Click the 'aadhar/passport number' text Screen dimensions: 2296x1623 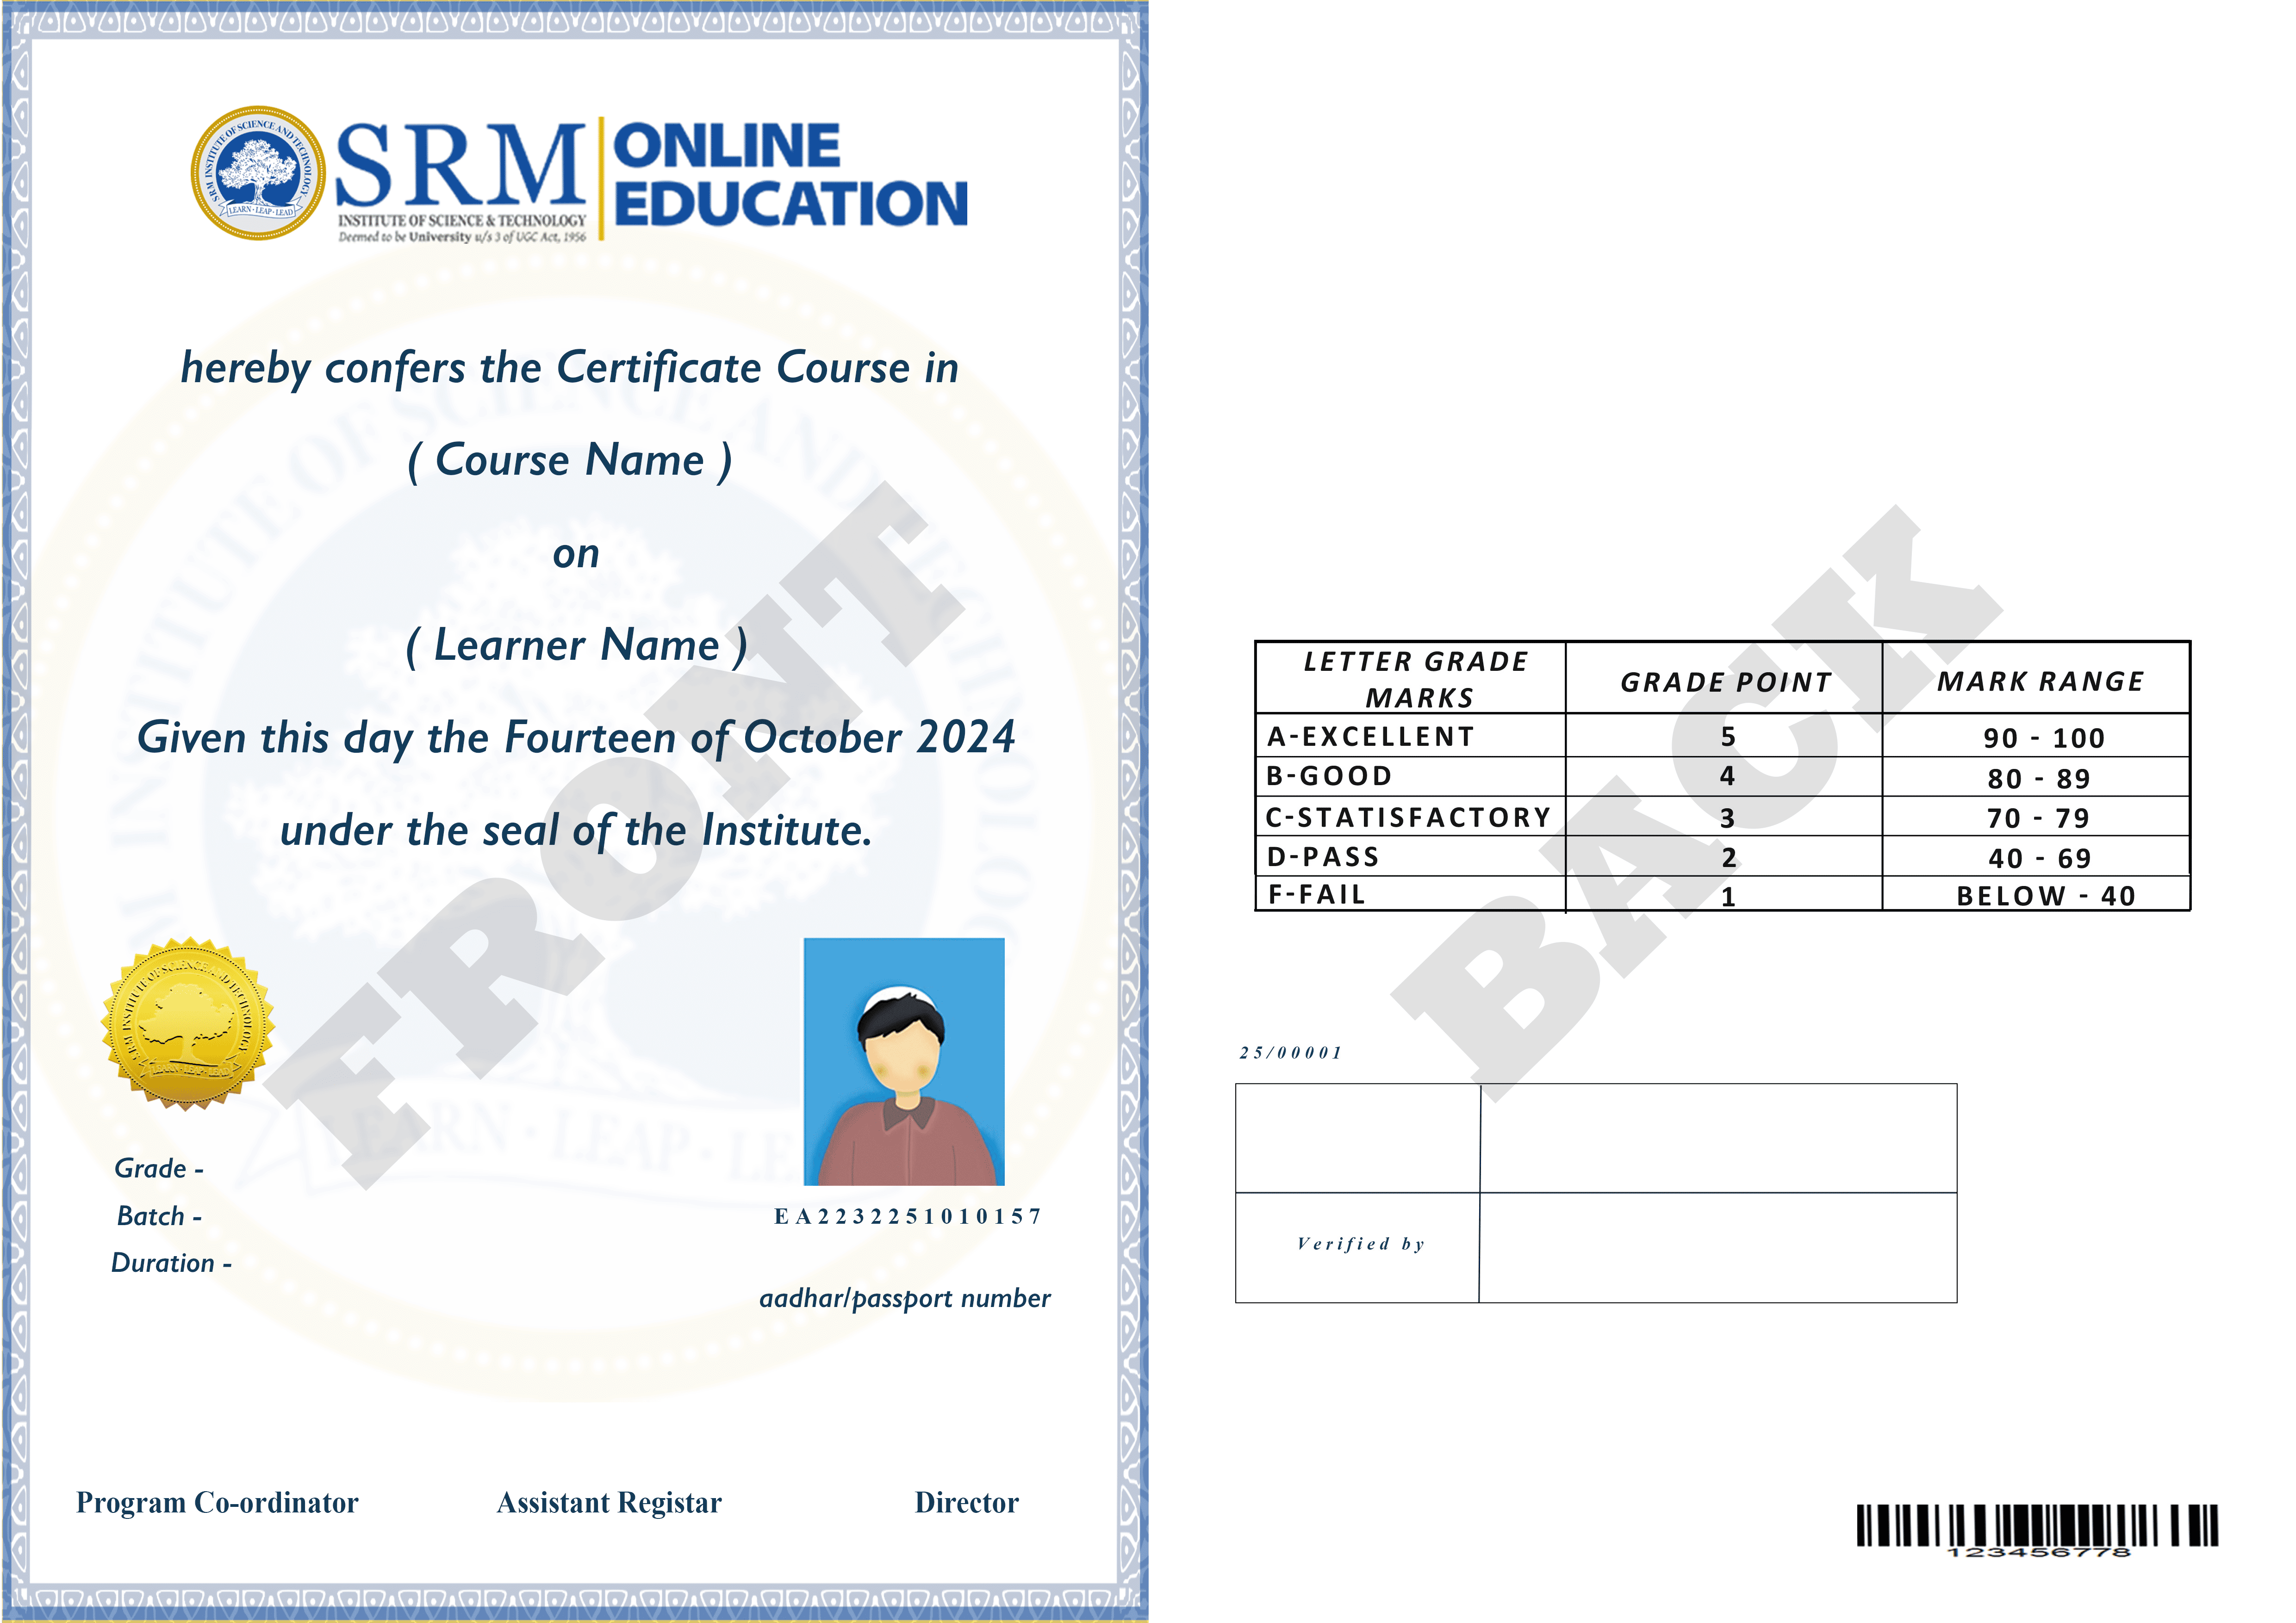tap(905, 1298)
